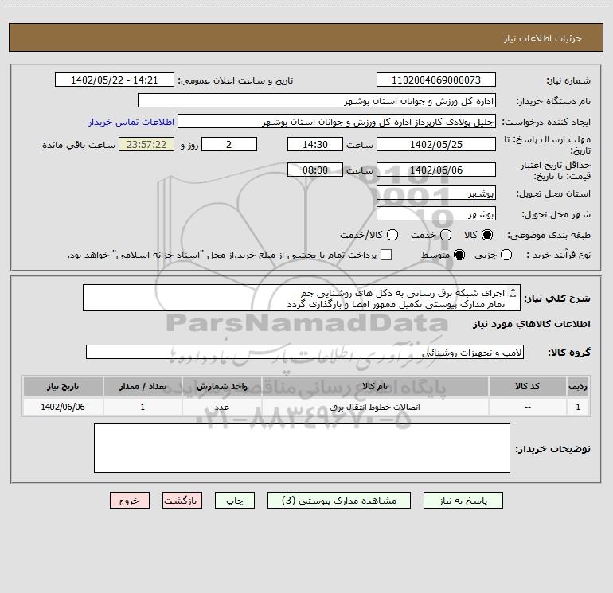Click the deadline time field 14:30
This screenshot has width=613, height=593.
(315, 144)
